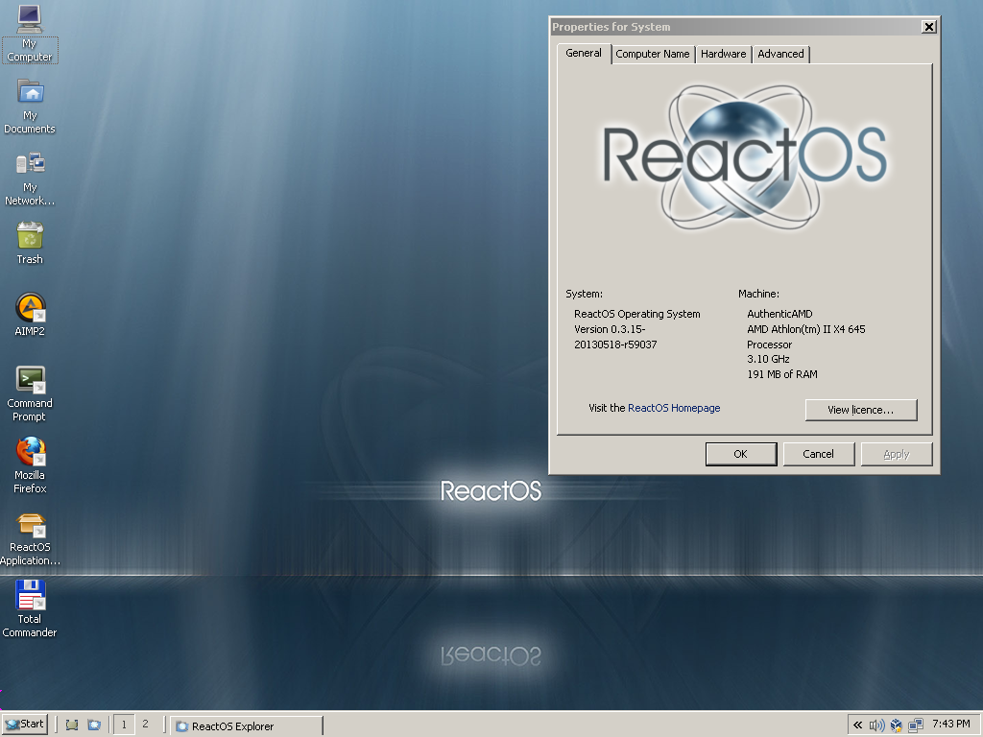Image resolution: width=983 pixels, height=737 pixels.
Task: Click the Show Desktop quick launch icon
Action: 72,725
